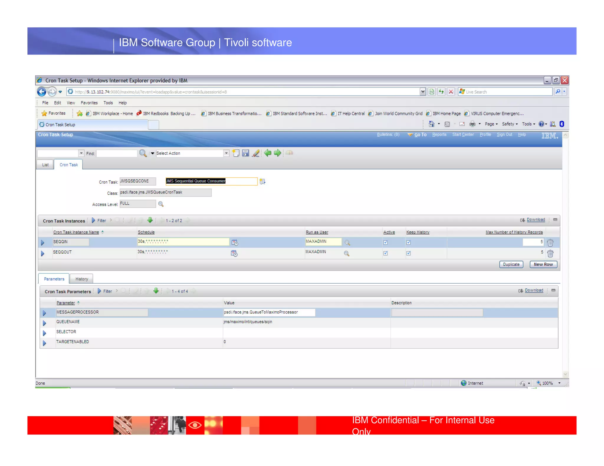Click the browser Forward arrow button

pyautogui.click(x=52, y=92)
